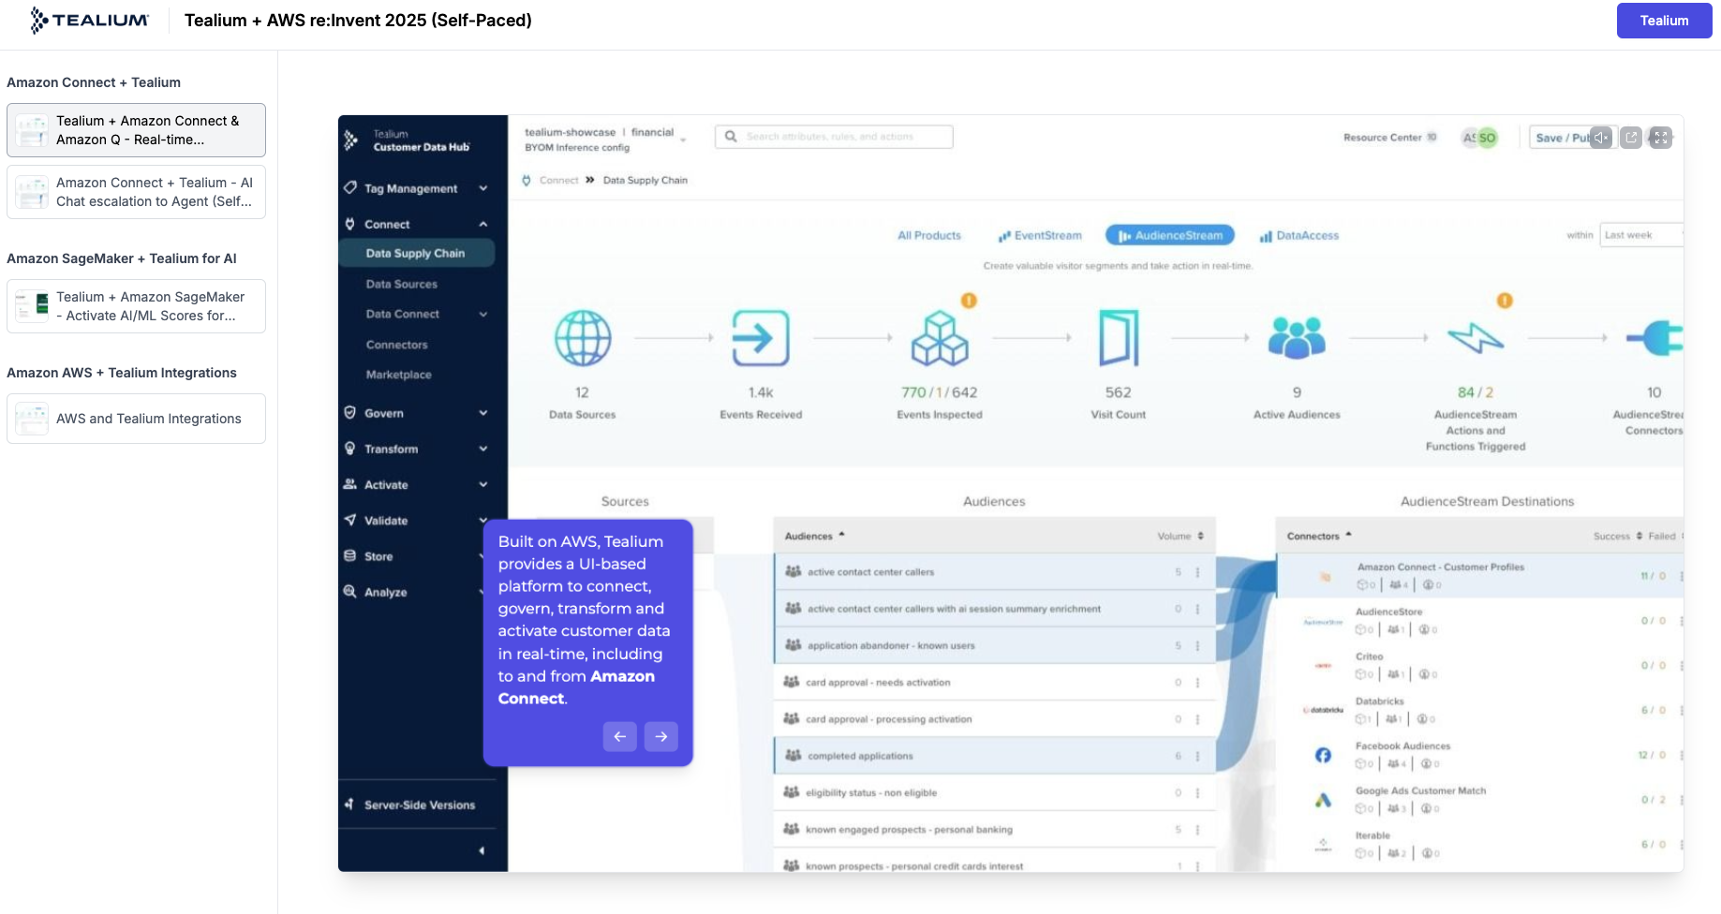Image resolution: width=1721 pixels, height=914 pixels.
Task: Go back with the previous step arrow
Action: 619,737
